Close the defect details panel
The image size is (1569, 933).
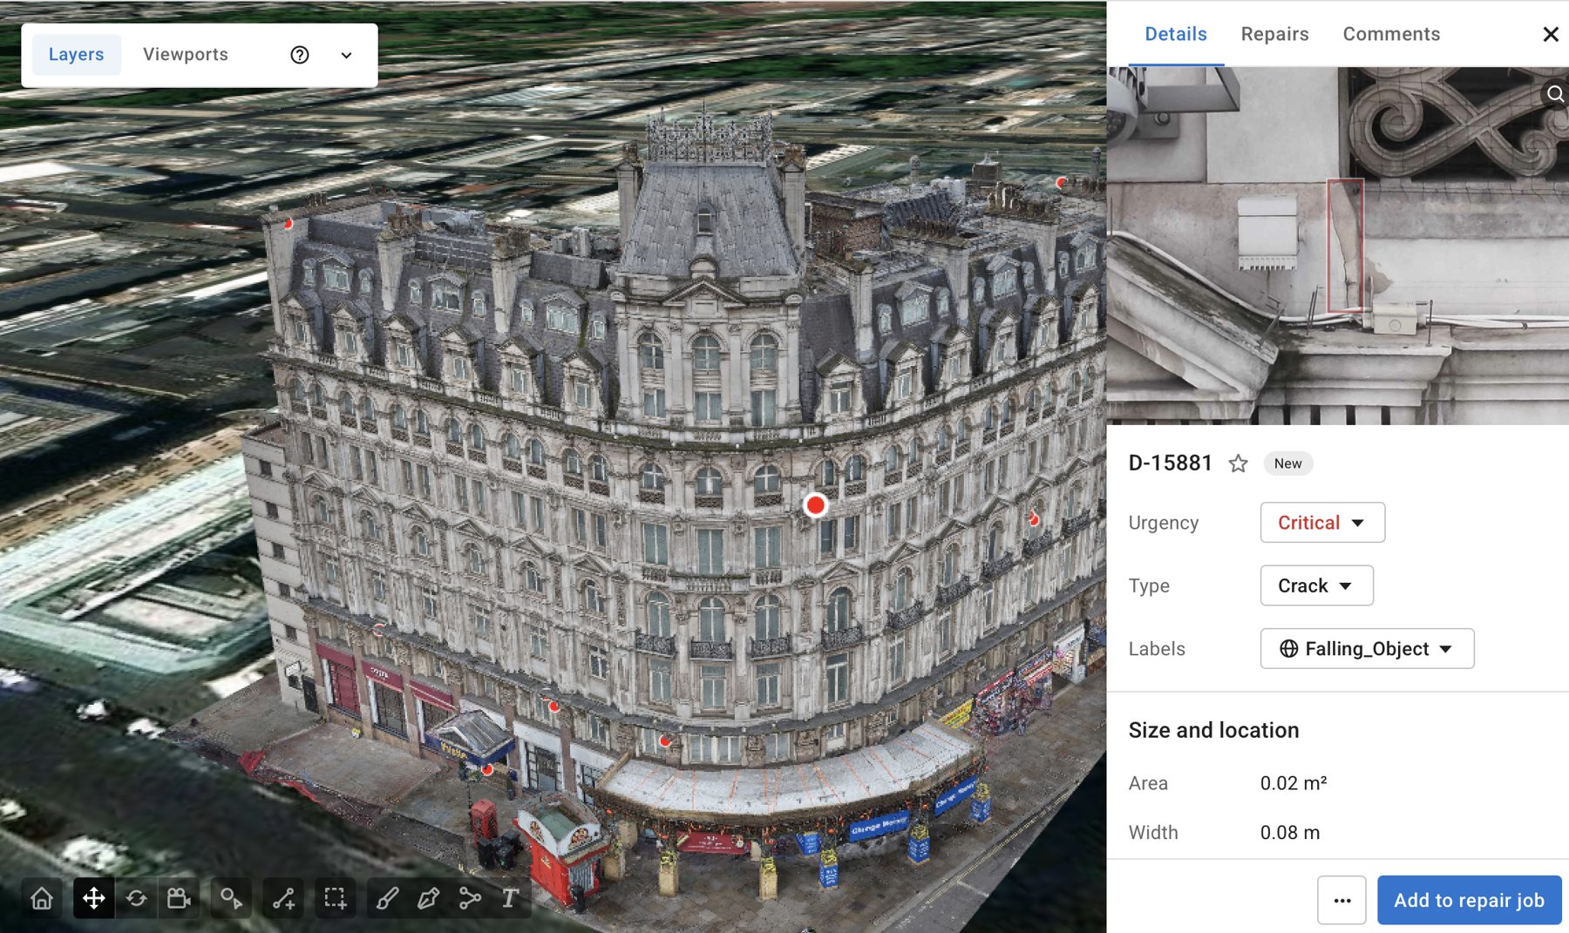[1551, 34]
